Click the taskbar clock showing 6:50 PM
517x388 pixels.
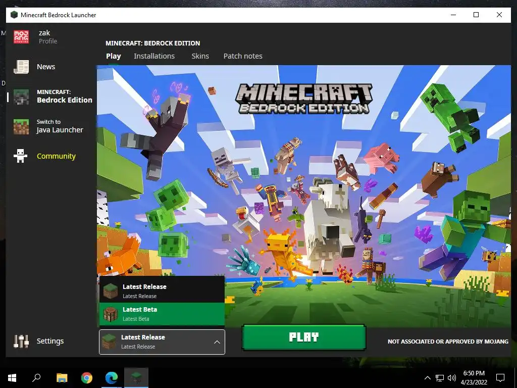(x=474, y=378)
